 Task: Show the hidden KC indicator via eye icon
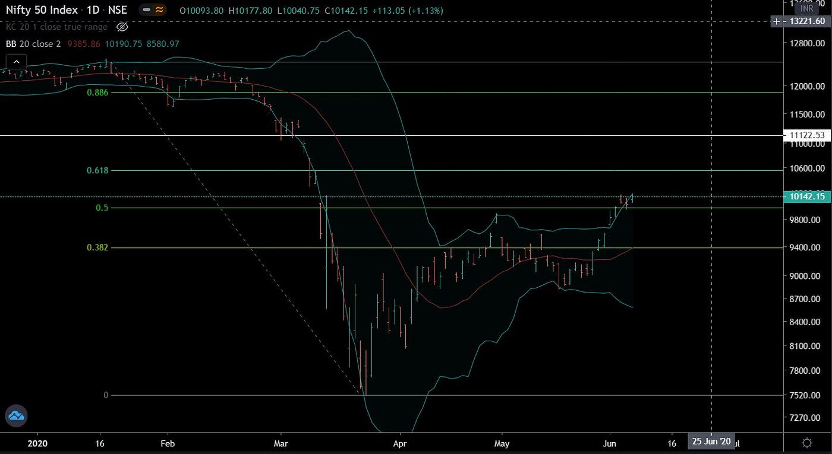(x=122, y=27)
